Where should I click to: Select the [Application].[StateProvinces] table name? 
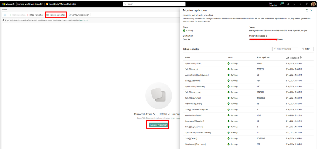pyautogui.click(x=196, y=75)
